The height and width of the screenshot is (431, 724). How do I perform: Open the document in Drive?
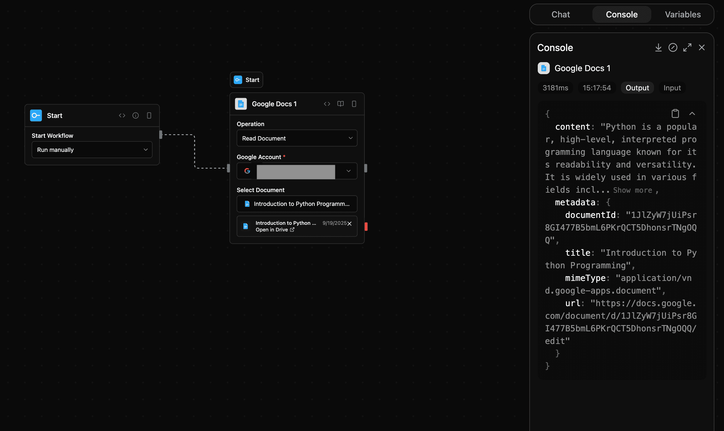point(275,229)
